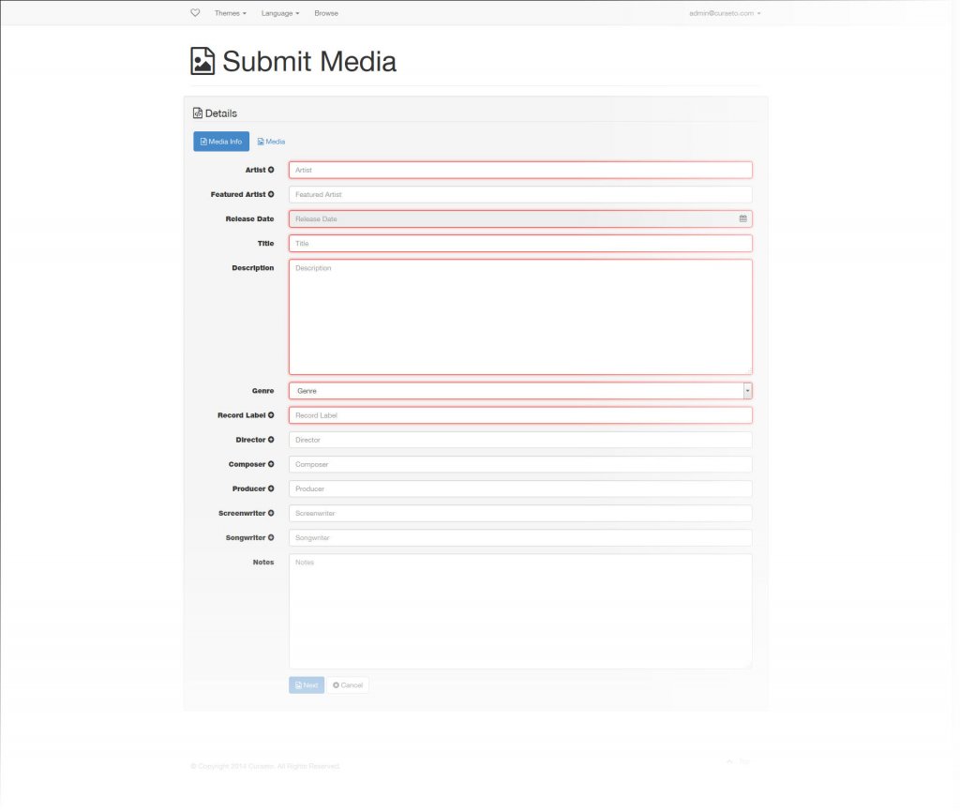Screen dimensions: 960x811
Task: Click the Details section document icon
Action: pyautogui.click(x=197, y=113)
